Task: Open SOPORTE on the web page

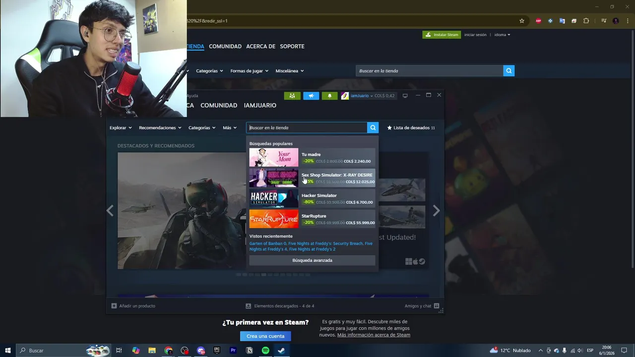Action: tap(292, 46)
